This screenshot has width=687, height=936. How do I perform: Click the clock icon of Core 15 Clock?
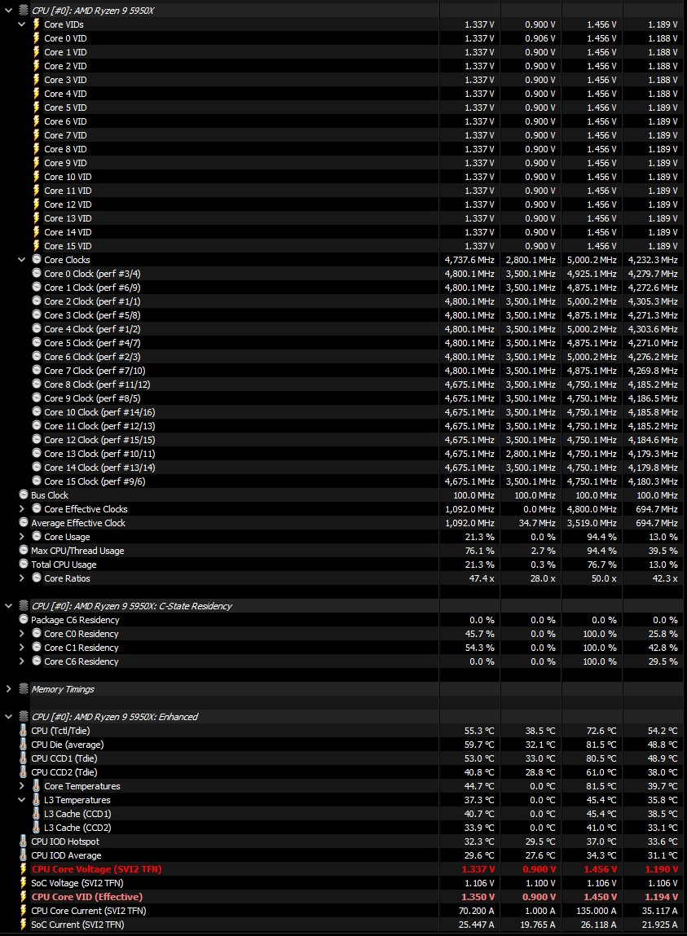tap(37, 481)
